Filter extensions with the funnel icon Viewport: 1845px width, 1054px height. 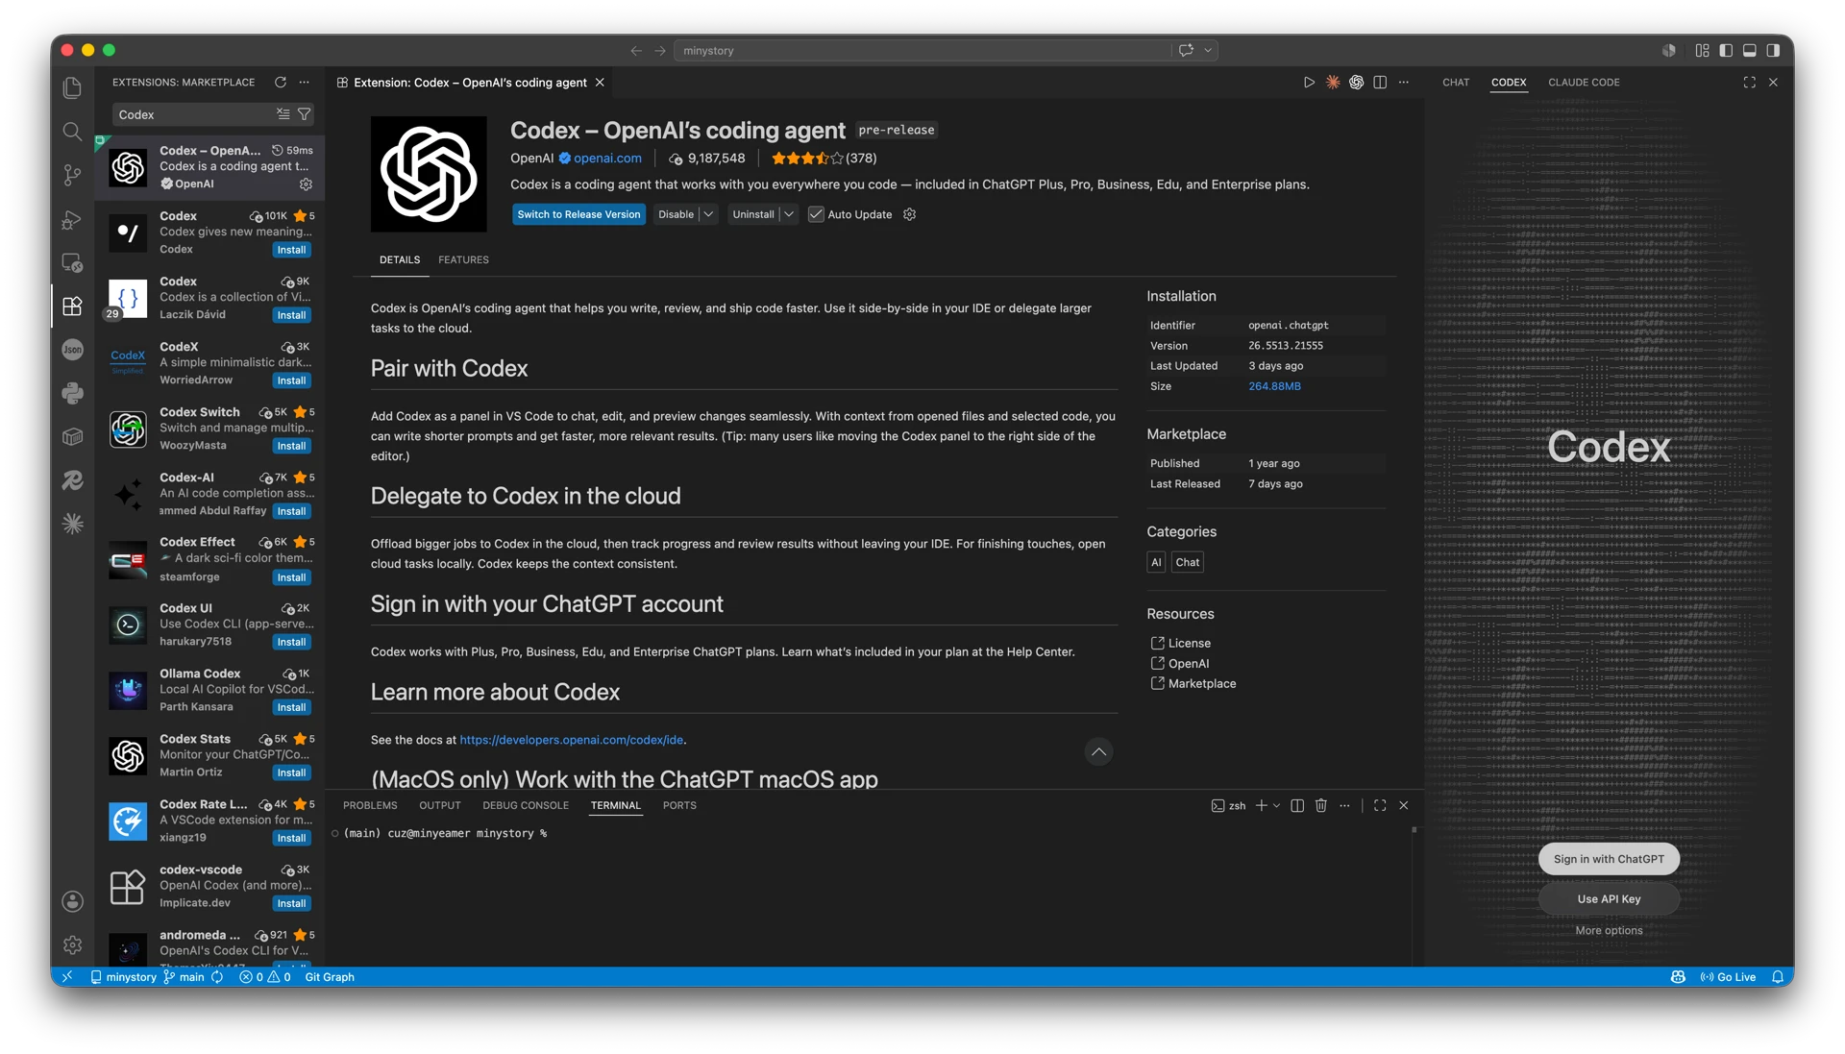point(305,114)
